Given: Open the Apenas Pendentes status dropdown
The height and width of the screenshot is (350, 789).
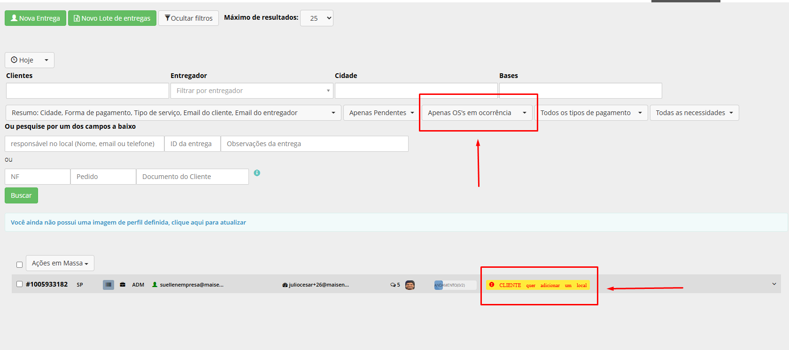Looking at the screenshot, I should (382, 113).
